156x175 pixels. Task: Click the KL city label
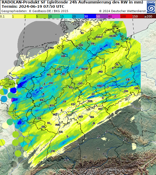coord(49,123)
